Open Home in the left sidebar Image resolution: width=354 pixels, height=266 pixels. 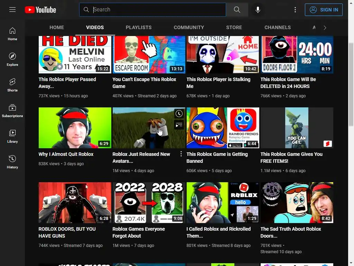coord(12,34)
